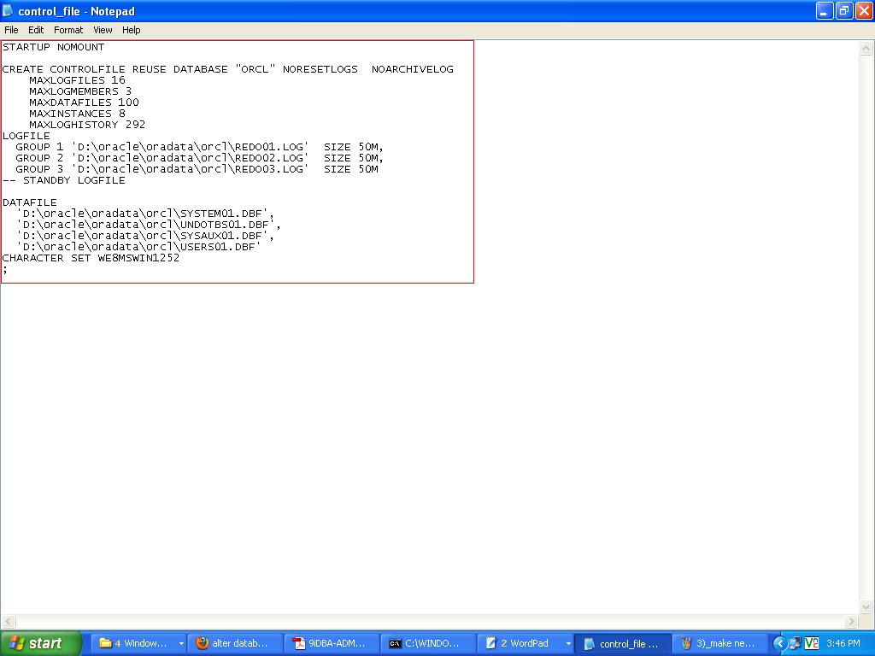Expand the '2 WordPad' taskbar group
875x656 pixels.
tap(568, 642)
